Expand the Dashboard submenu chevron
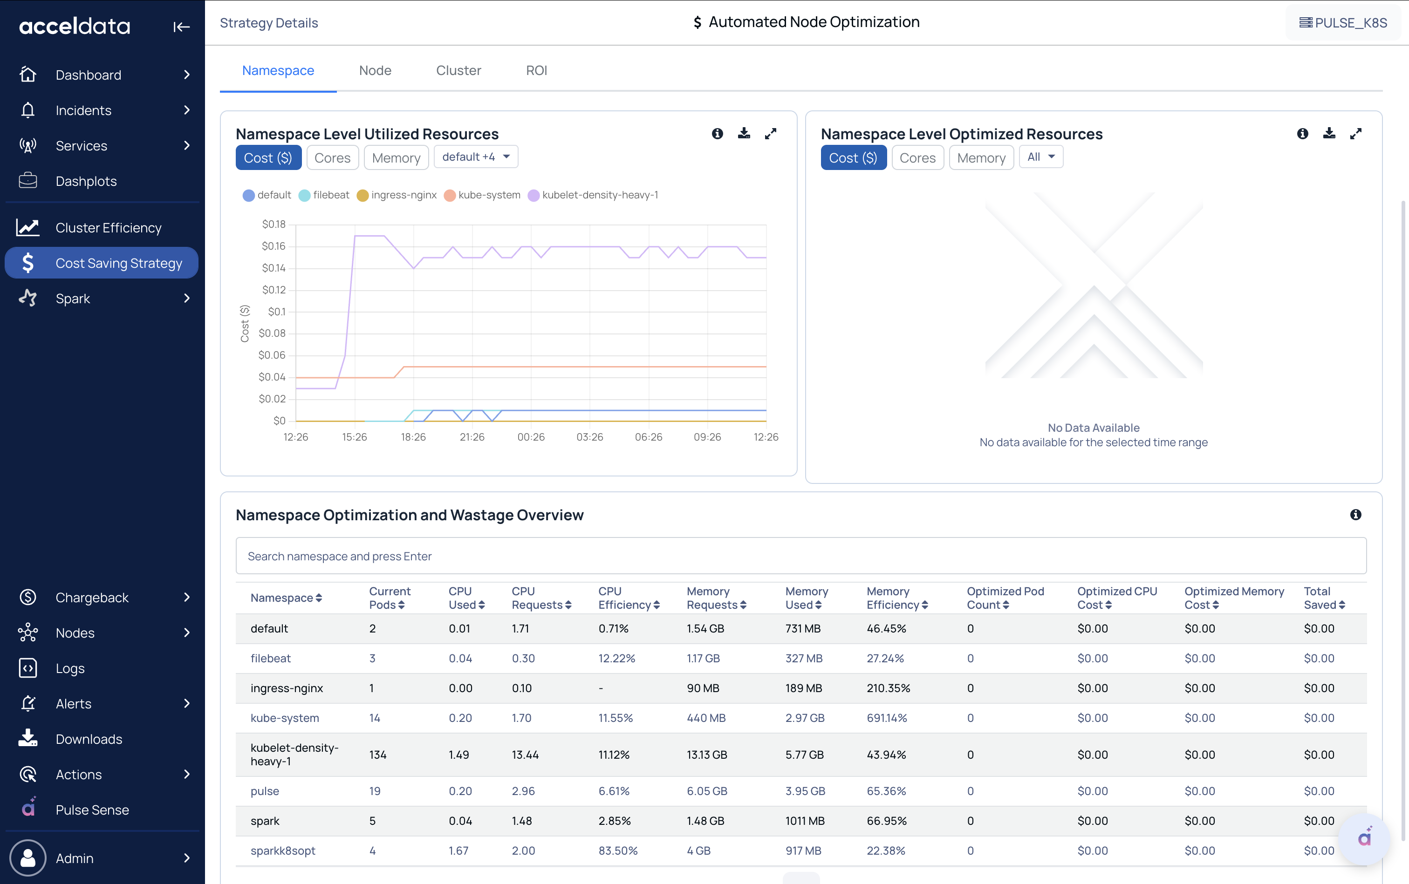This screenshot has height=884, width=1409. pyautogui.click(x=186, y=75)
